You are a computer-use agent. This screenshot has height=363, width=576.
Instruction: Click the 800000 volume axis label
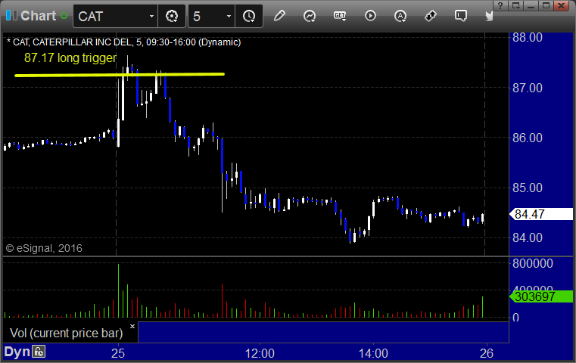533,263
